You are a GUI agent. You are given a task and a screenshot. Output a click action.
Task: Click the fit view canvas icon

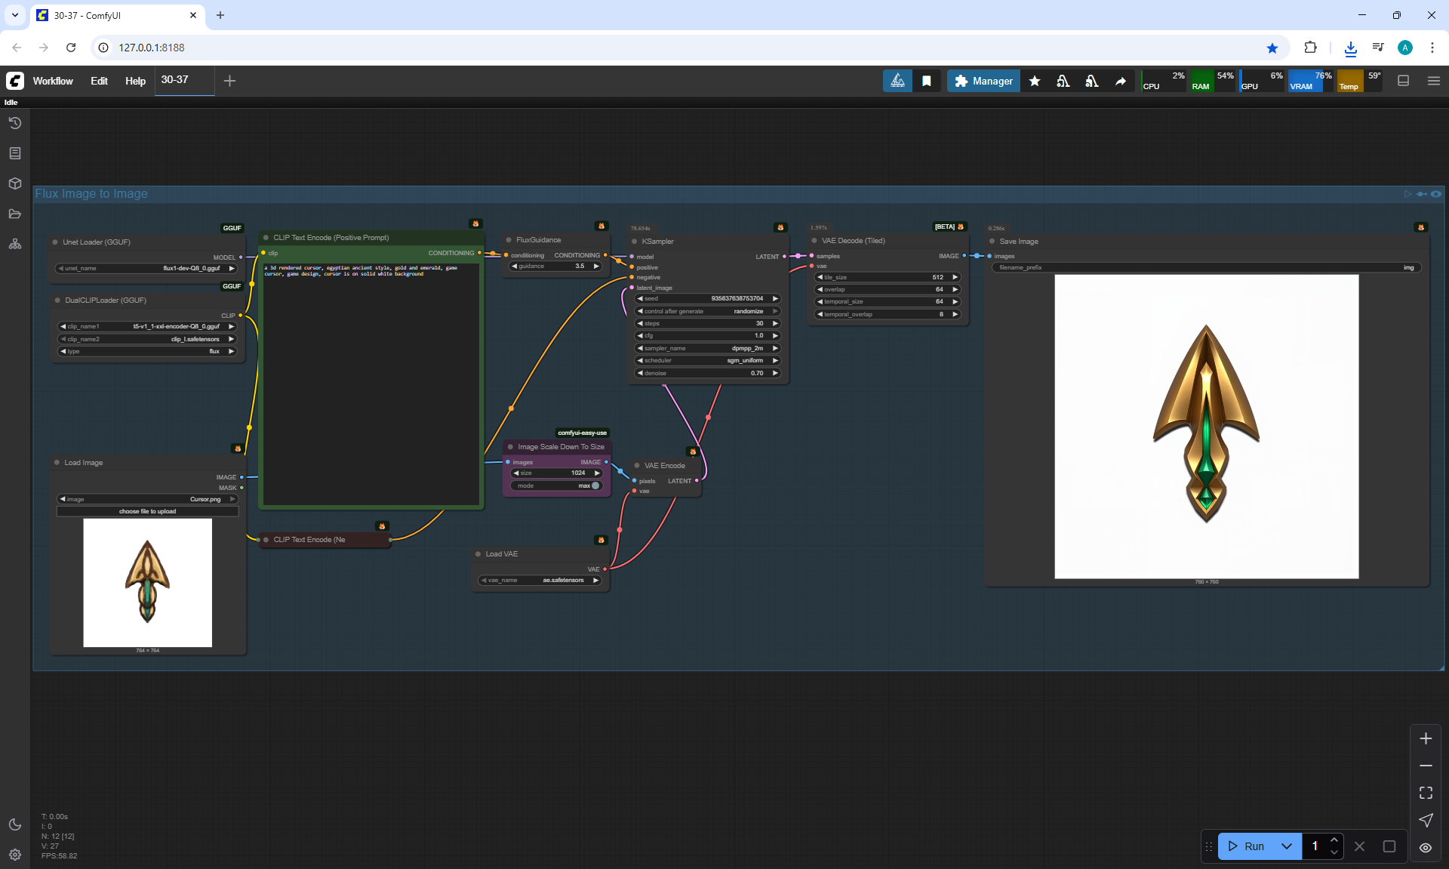[1426, 793]
